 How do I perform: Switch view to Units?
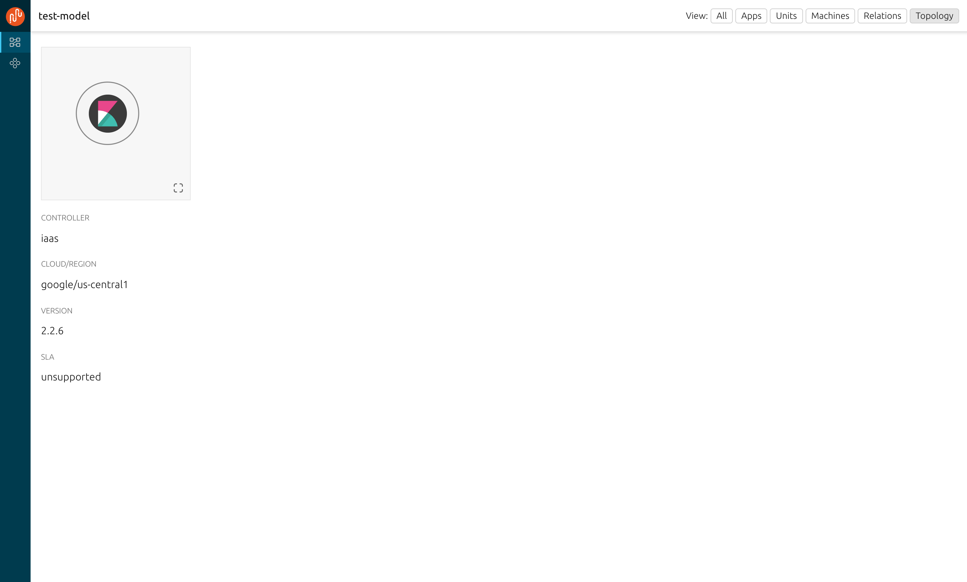tap(786, 16)
